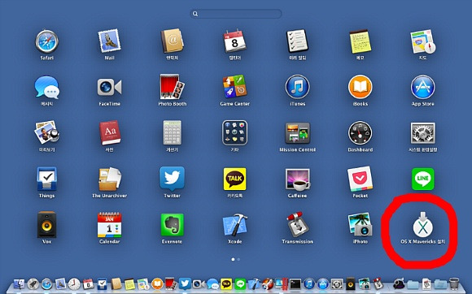Open the 메모 yellow Notes app
The image size is (472, 294).
pos(360,41)
